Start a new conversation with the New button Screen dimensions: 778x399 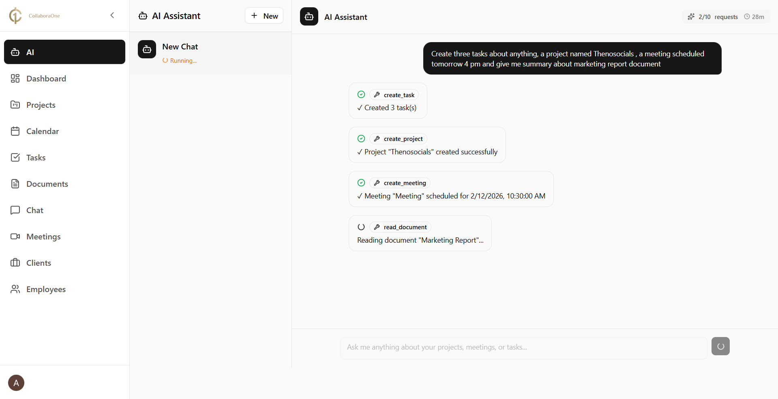264,15
